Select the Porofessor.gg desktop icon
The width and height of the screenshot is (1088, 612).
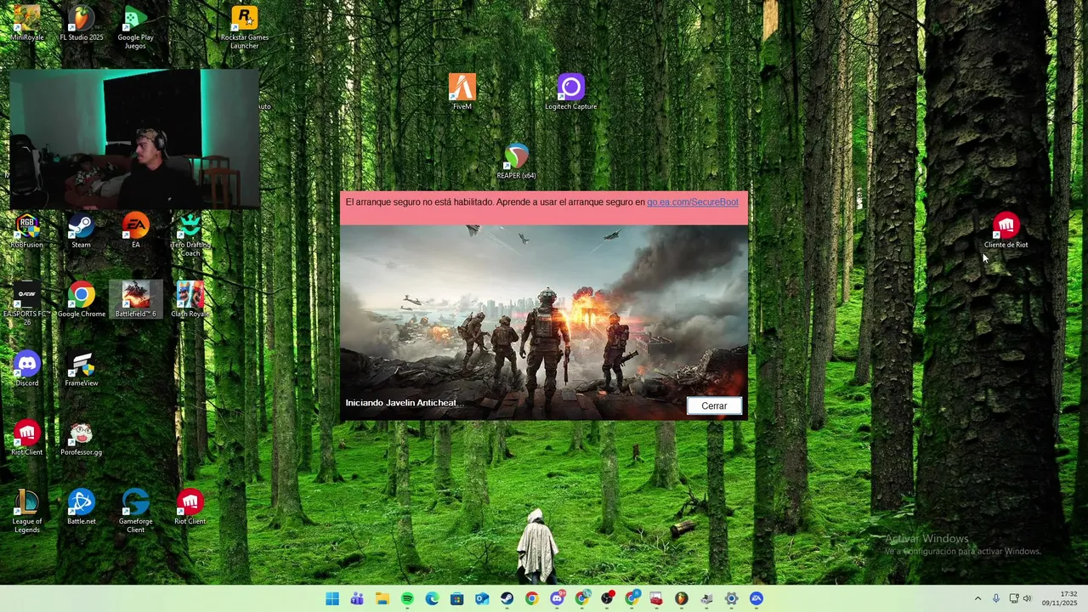(x=82, y=439)
